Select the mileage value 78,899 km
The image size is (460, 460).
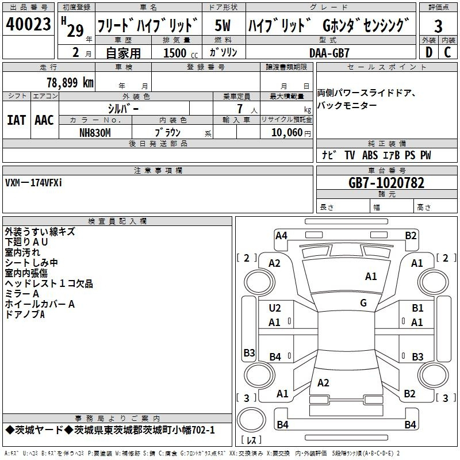(70, 82)
